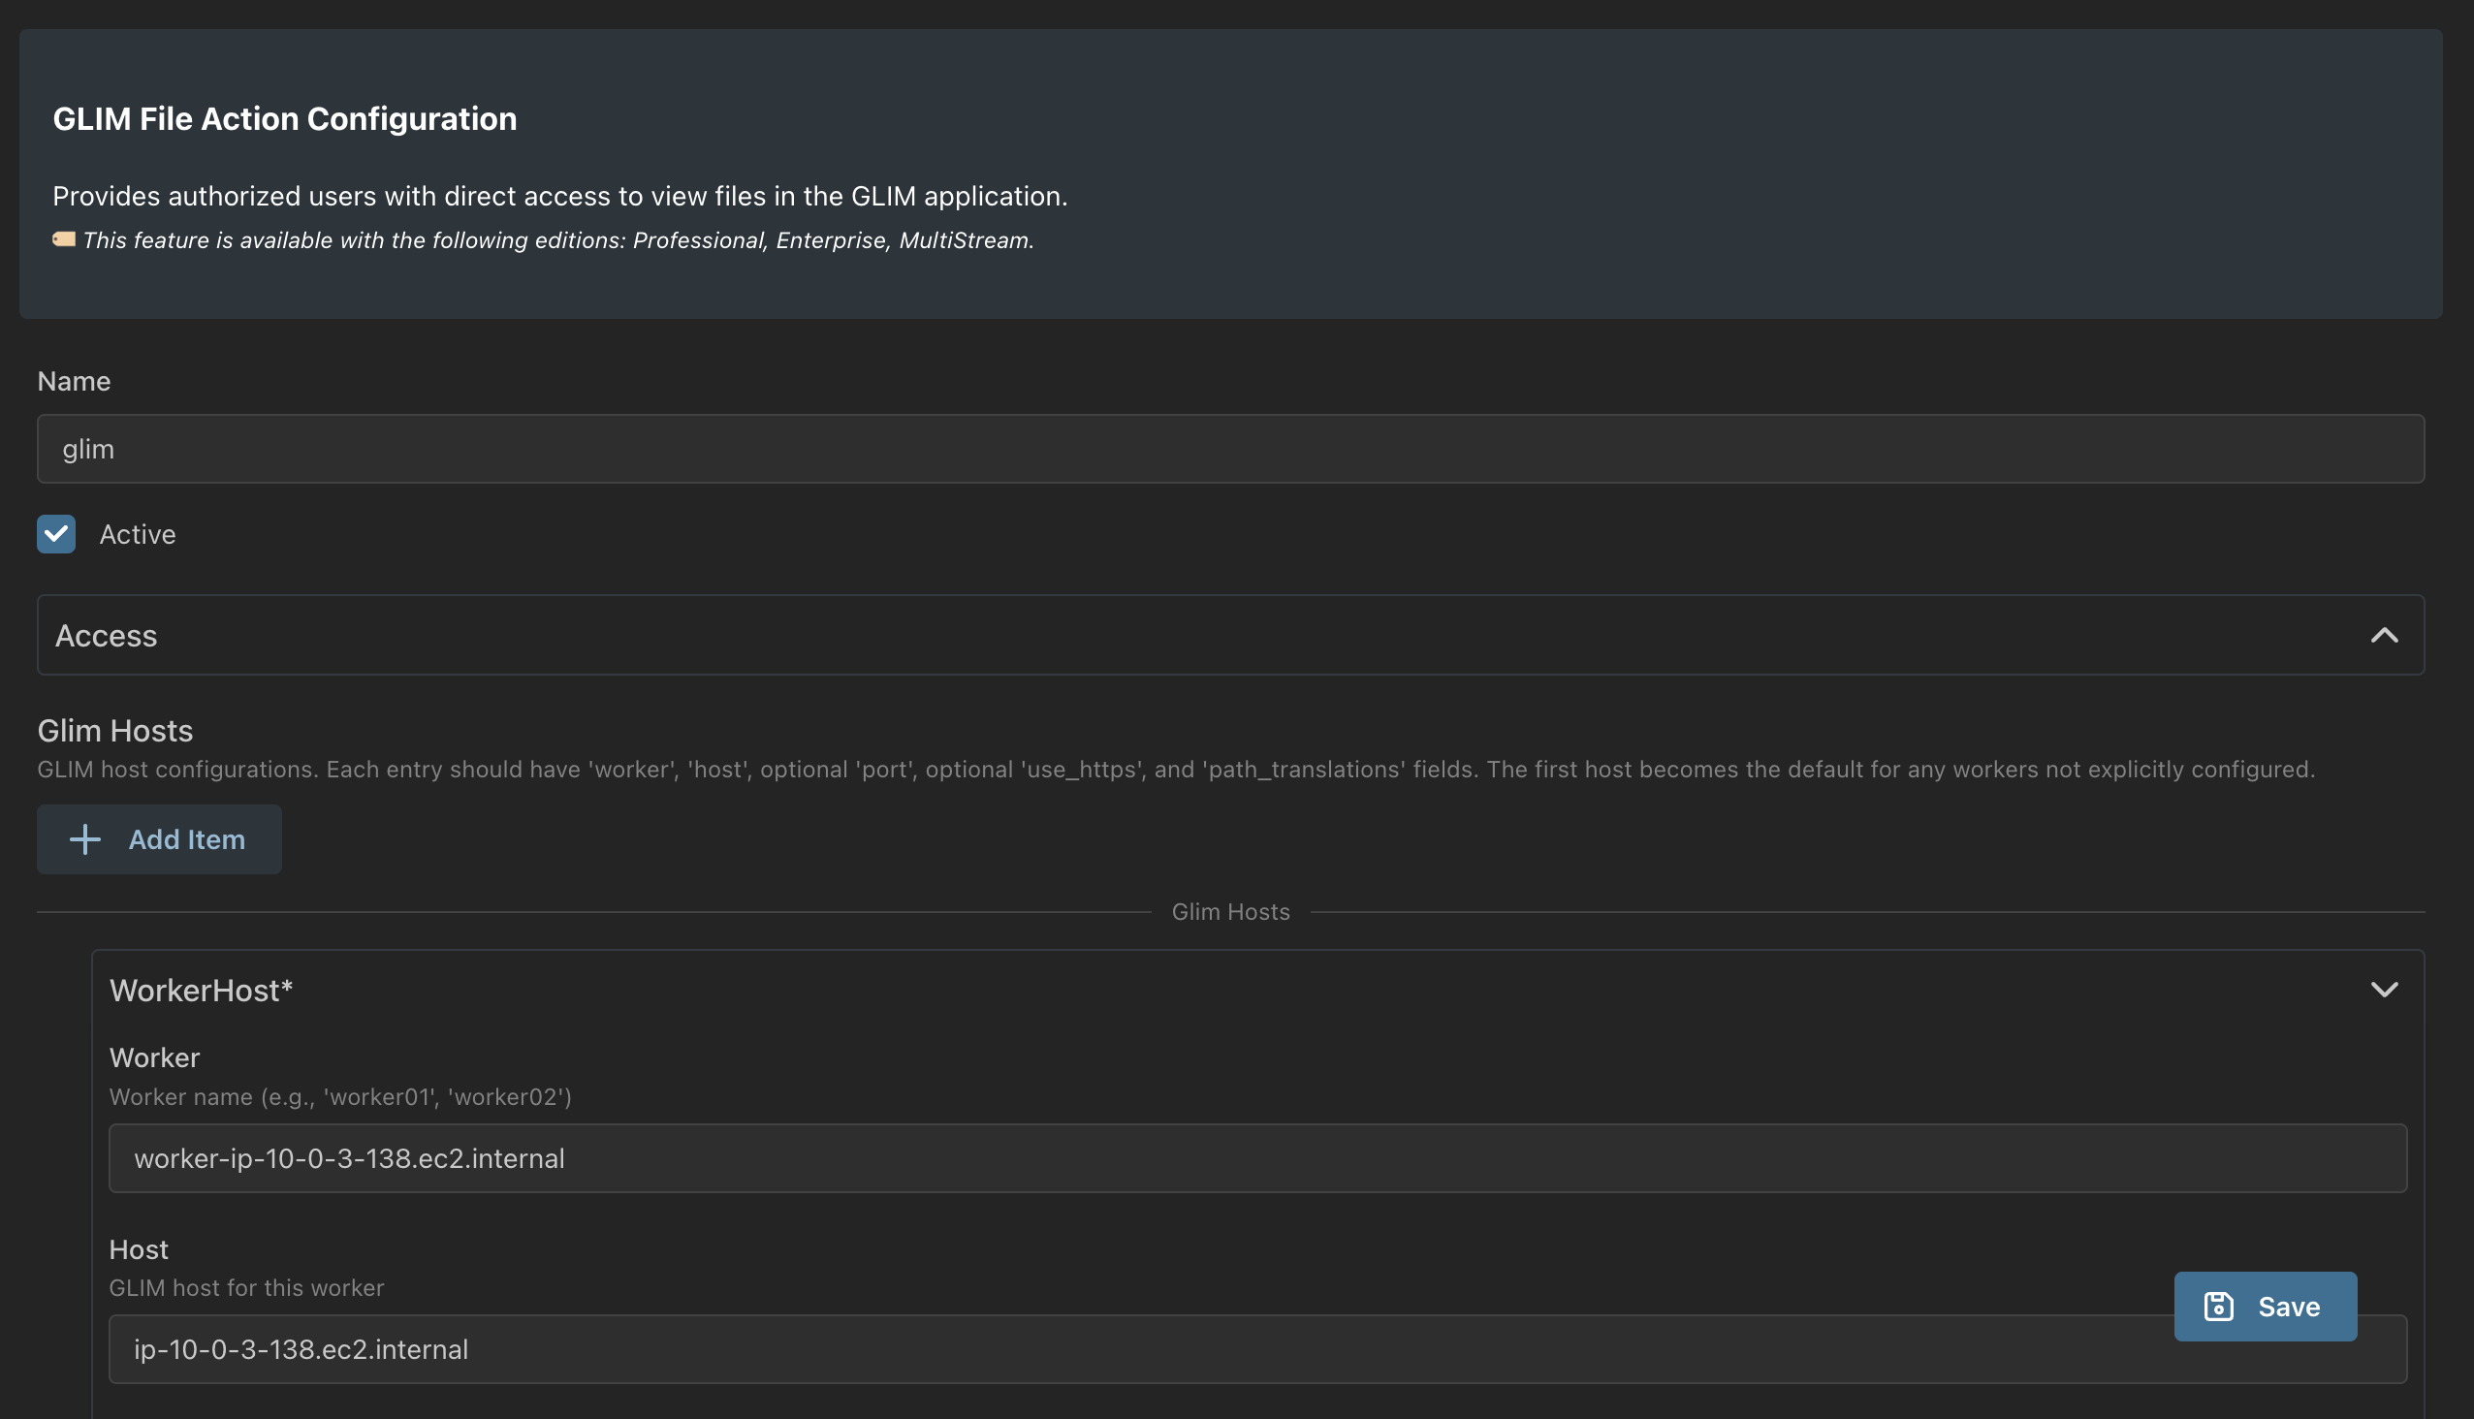
Task: Click the 'Access' section label
Action: tap(107, 636)
